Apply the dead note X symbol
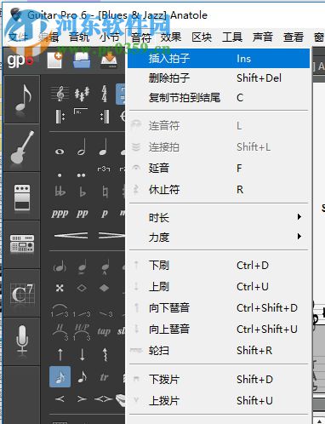Viewport: 325px width, 424px height. (x=60, y=289)
